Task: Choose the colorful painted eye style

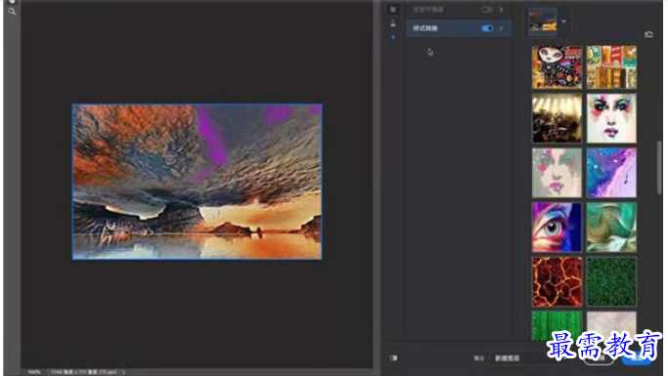Action: click(x=557, y=228)
